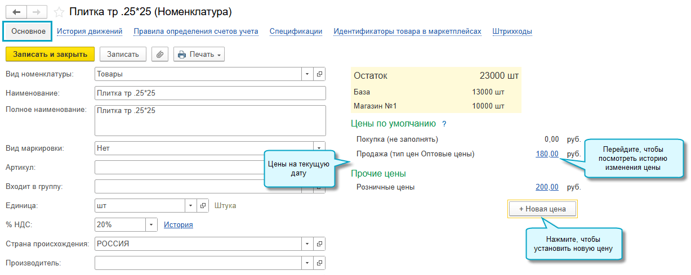Open the Печать dropdown menu
Screen dimensions: 691x275
pos(199,54)
